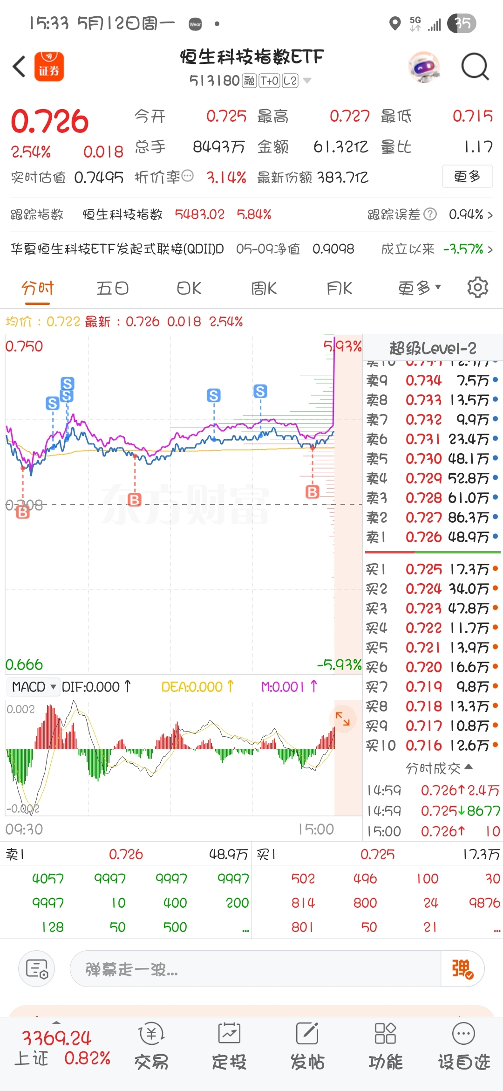Expand the bottom 上证 index bar

pyautogui.click(x=57, y=1022)
